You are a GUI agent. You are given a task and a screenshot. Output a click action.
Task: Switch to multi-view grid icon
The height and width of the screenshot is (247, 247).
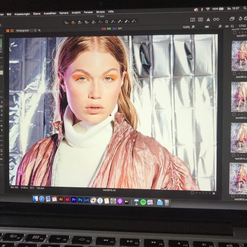8,31
